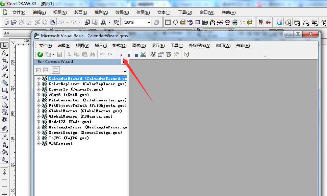Select the Shape tool in CorelDRAW toolbox
Image resolution: width=327 pixels, height=196 pixels.
point(4,53)
